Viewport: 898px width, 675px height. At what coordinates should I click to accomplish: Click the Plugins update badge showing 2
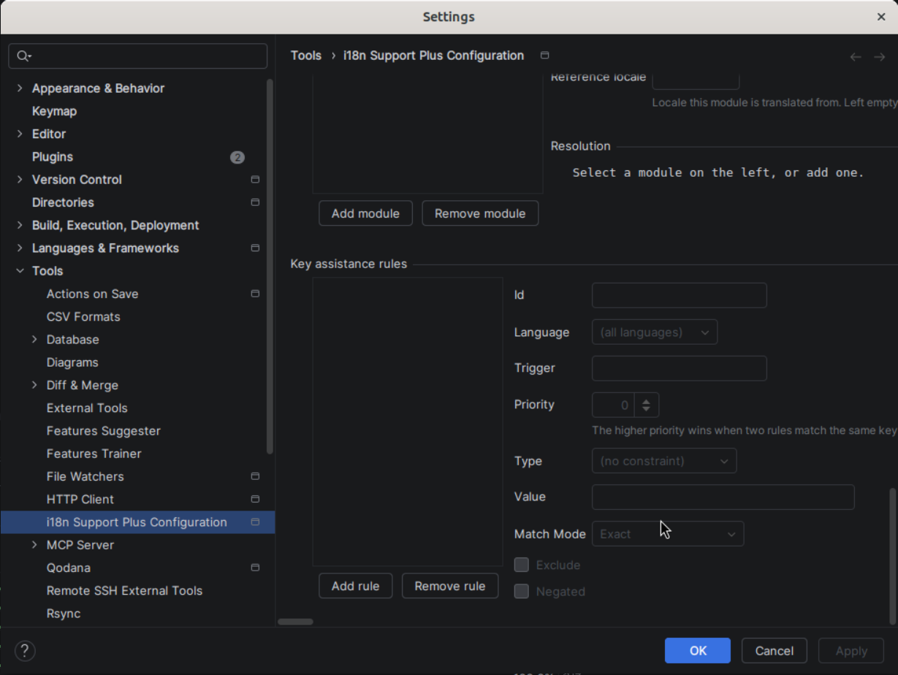click(x=237, y=157)
